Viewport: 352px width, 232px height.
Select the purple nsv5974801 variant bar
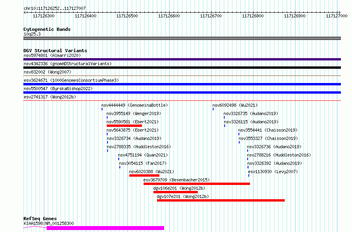tap(182, 59)
